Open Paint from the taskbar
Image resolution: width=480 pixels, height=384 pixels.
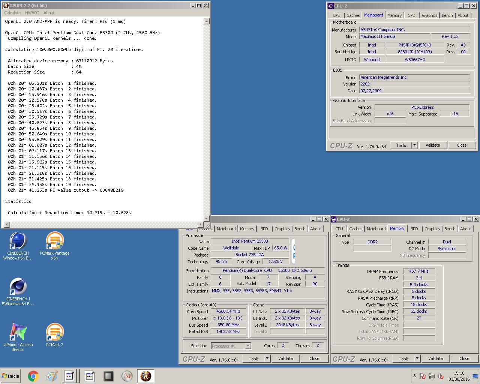[52, 376]
